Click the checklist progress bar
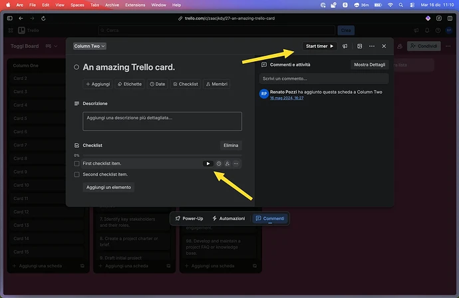Screen dimensions: 459x298 pos(162,156)
